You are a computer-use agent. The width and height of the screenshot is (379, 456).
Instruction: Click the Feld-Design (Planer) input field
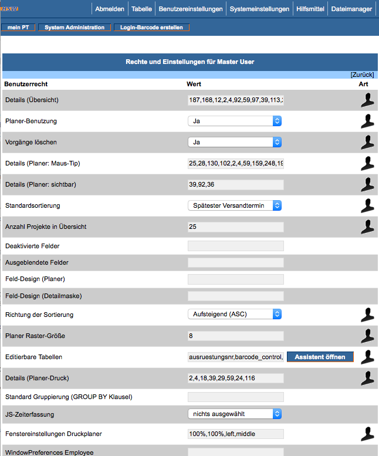[236, 279]
